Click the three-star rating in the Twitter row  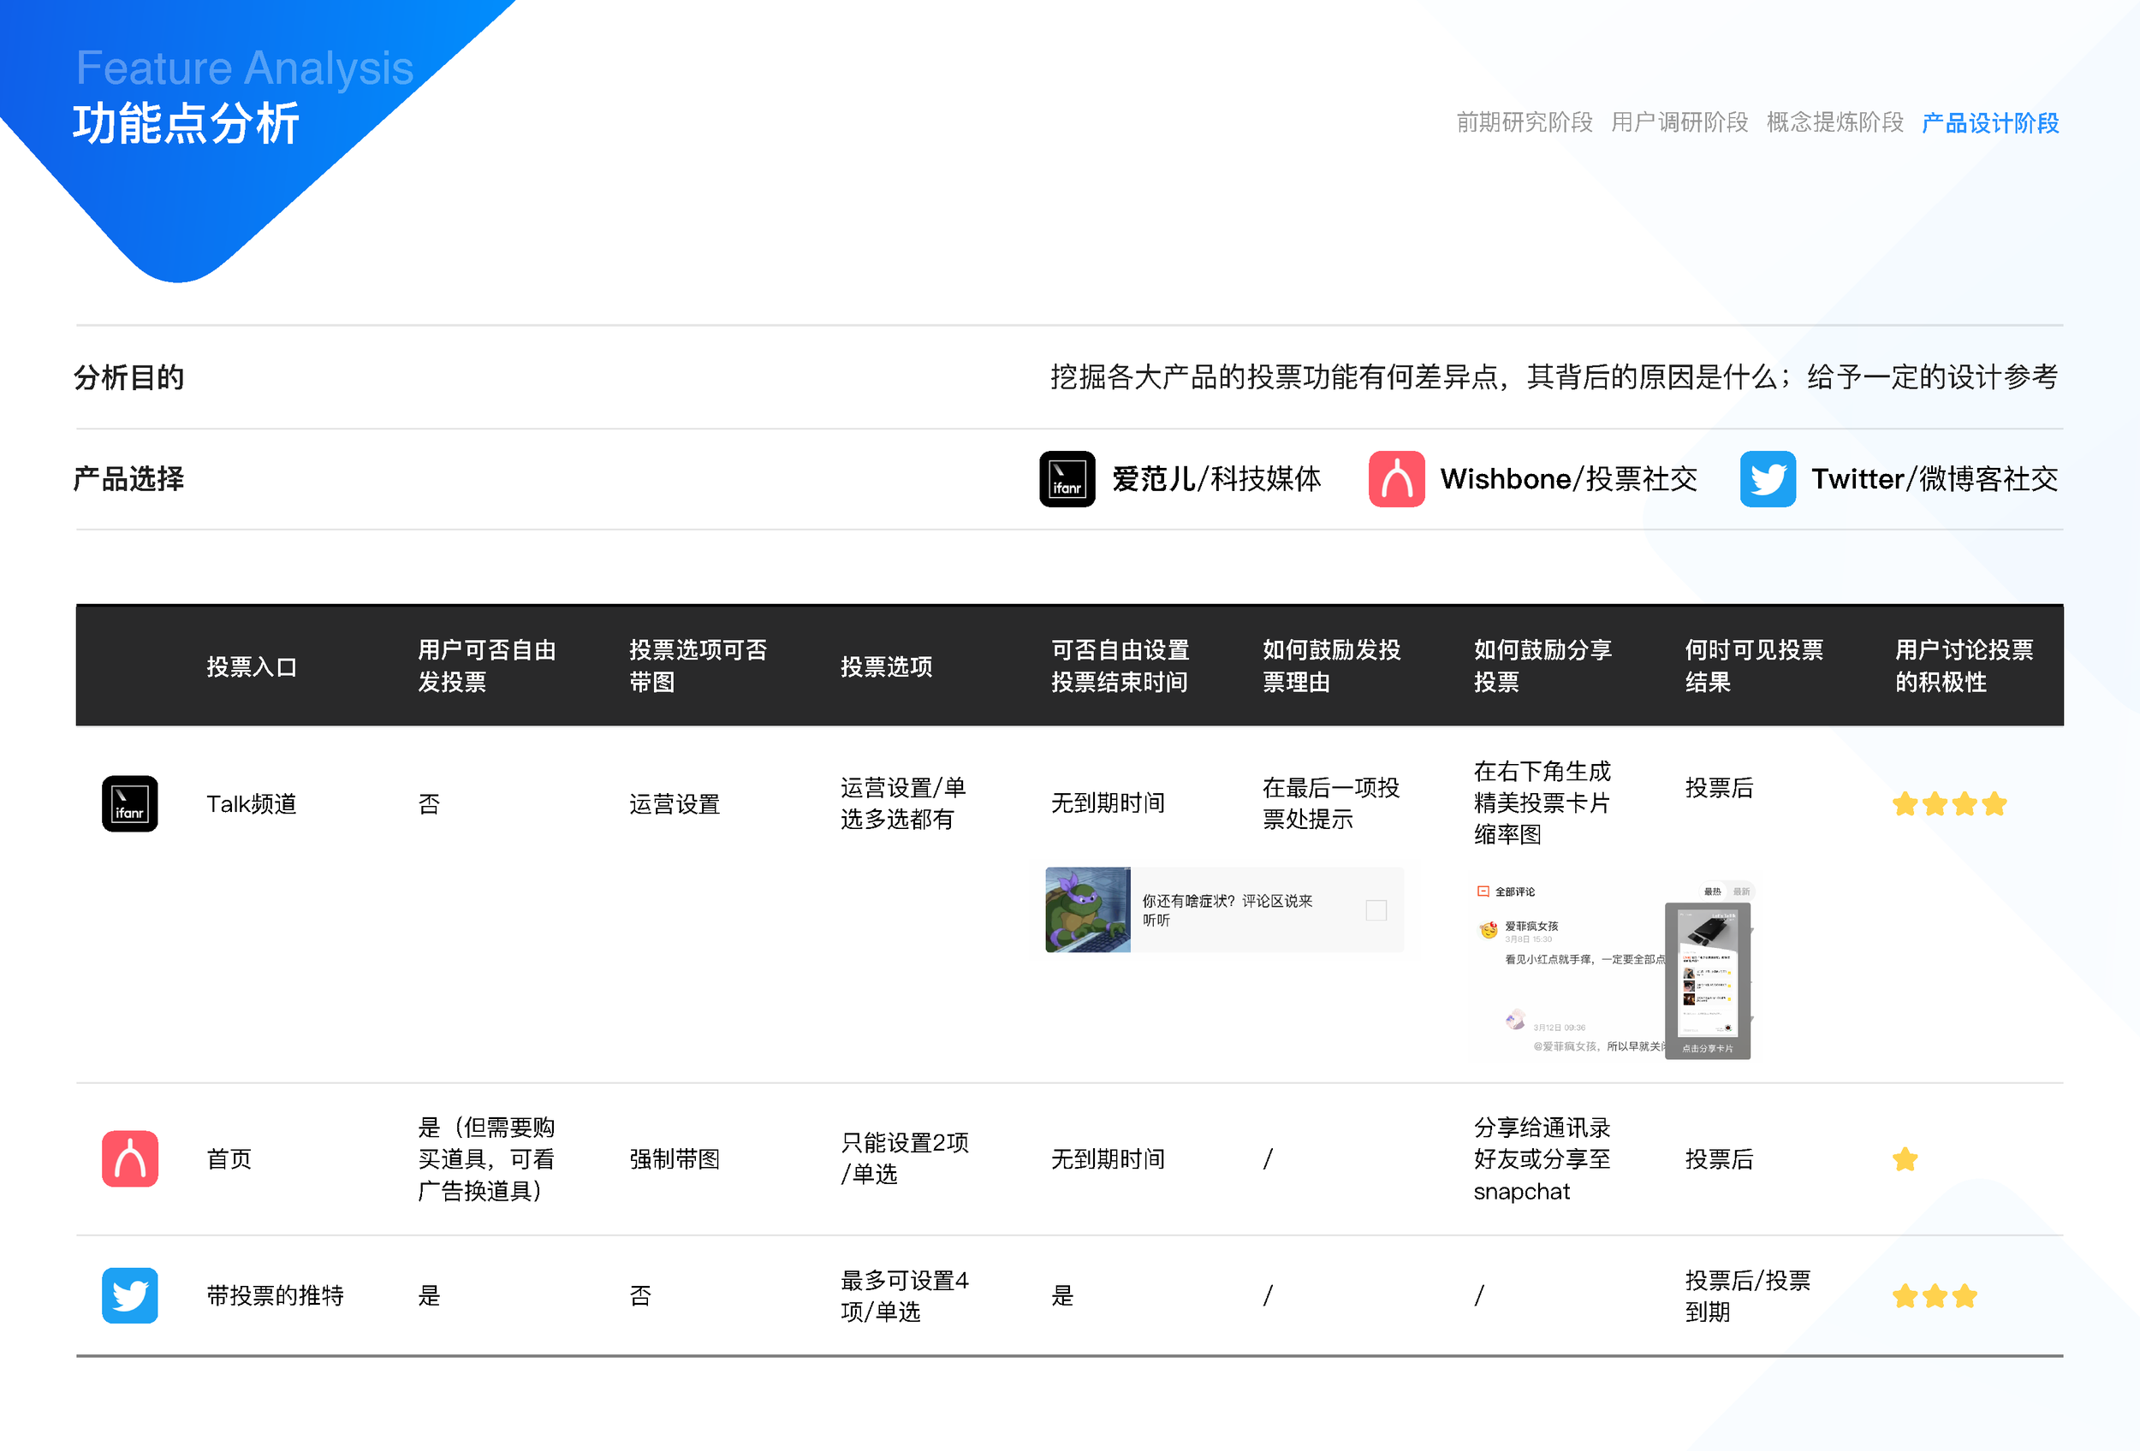coord(1934,1296)
